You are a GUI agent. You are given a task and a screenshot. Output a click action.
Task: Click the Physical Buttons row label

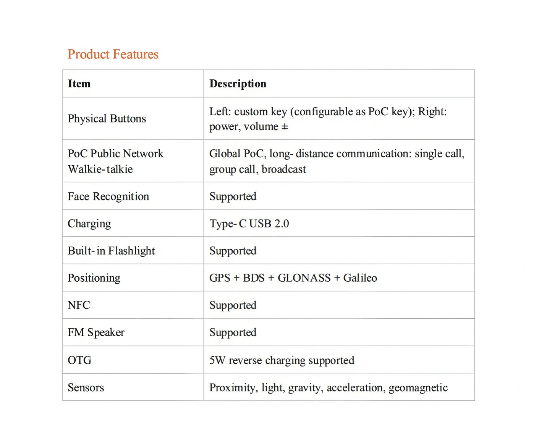tap(107, 119)
